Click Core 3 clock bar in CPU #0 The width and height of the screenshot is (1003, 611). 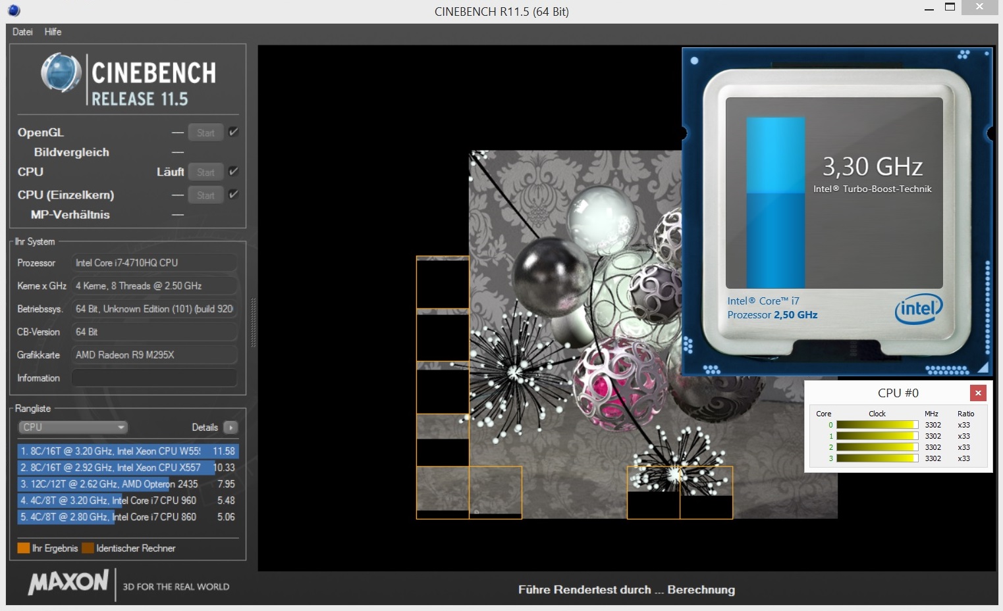click(x=877, y=458)
